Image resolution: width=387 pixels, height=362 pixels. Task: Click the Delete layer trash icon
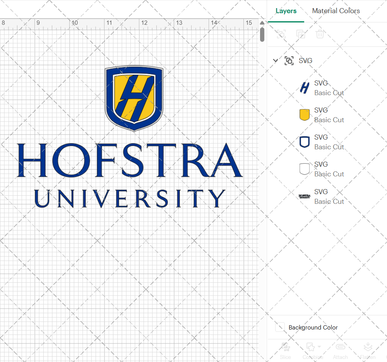(320, 34)
